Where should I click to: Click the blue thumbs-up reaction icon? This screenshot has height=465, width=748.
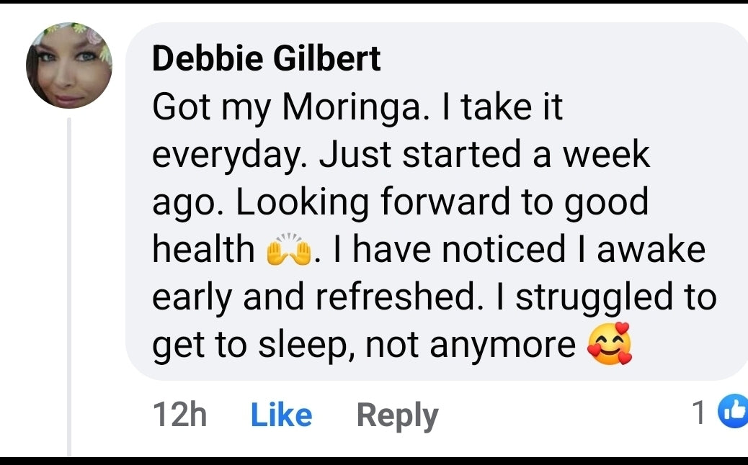(x=735, y=413)
